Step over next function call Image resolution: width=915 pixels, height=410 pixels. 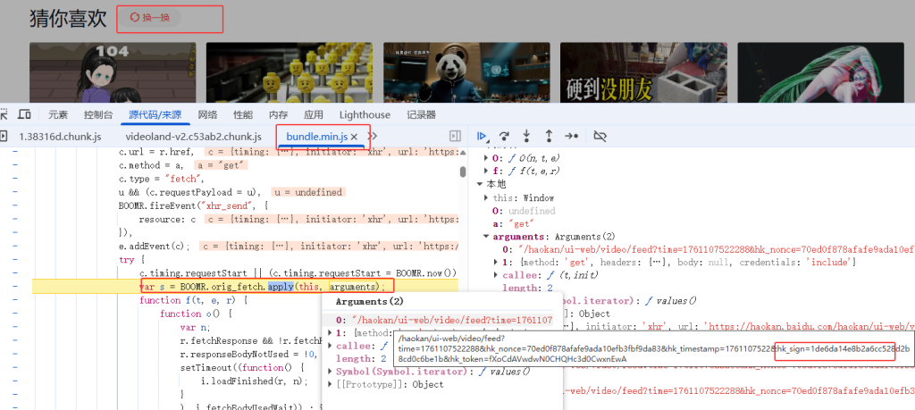[x=505, y=136]
